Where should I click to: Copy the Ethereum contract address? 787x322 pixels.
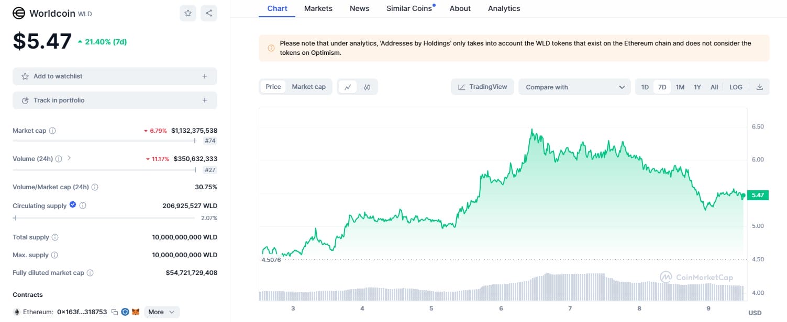tap(114, 312)
